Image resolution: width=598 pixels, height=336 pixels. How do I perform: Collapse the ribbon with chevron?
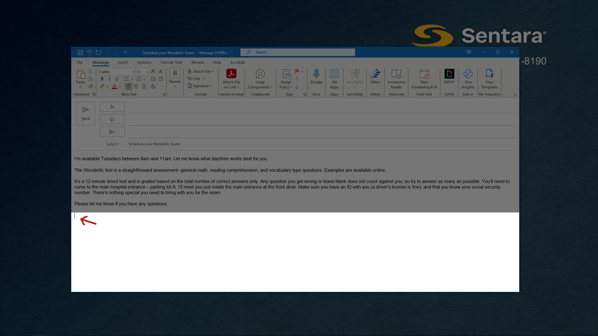[x=515, y=95]
